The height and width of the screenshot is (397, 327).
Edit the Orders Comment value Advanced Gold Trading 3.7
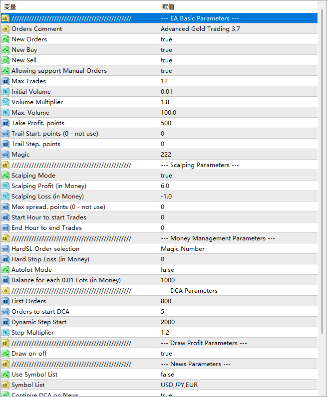[238, 29]
